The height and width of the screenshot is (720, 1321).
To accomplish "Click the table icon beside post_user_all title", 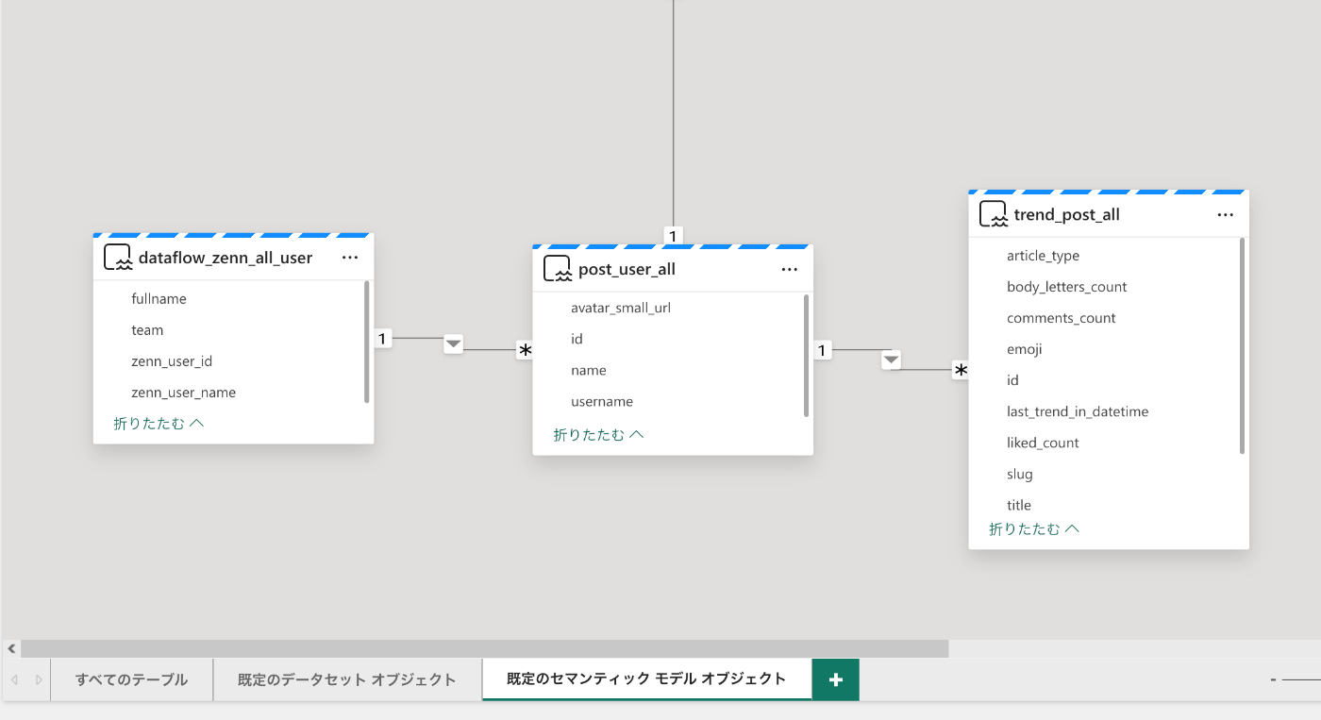I will click(556, 268).
